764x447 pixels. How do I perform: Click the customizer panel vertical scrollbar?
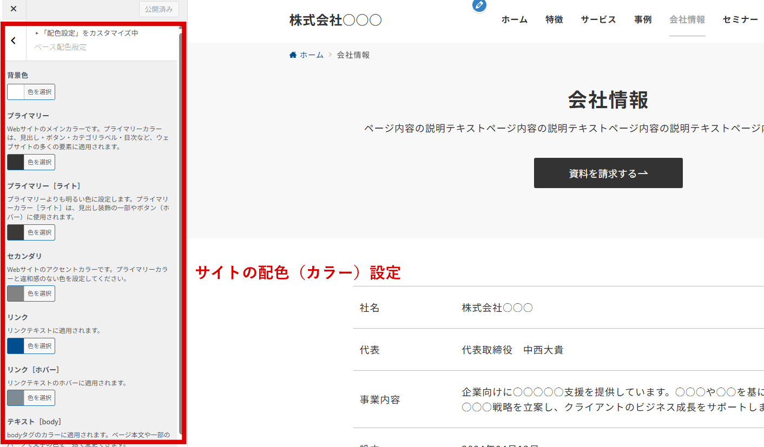point(180,216)
